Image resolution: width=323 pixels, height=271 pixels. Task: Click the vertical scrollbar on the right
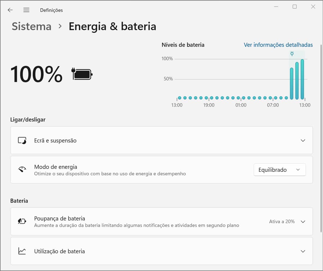[x=321, y=134]
